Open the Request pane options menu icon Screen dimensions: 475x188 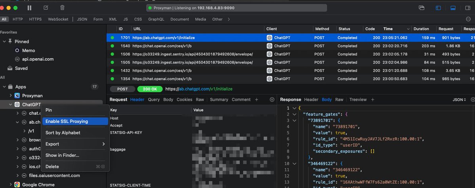(272, 99)
